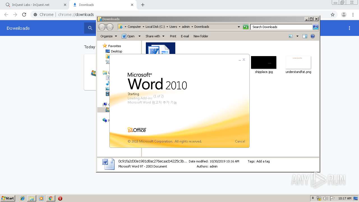Click the refresh button beside the address bar
Viewport: 359px width, 202px height.
pos(246,27)
